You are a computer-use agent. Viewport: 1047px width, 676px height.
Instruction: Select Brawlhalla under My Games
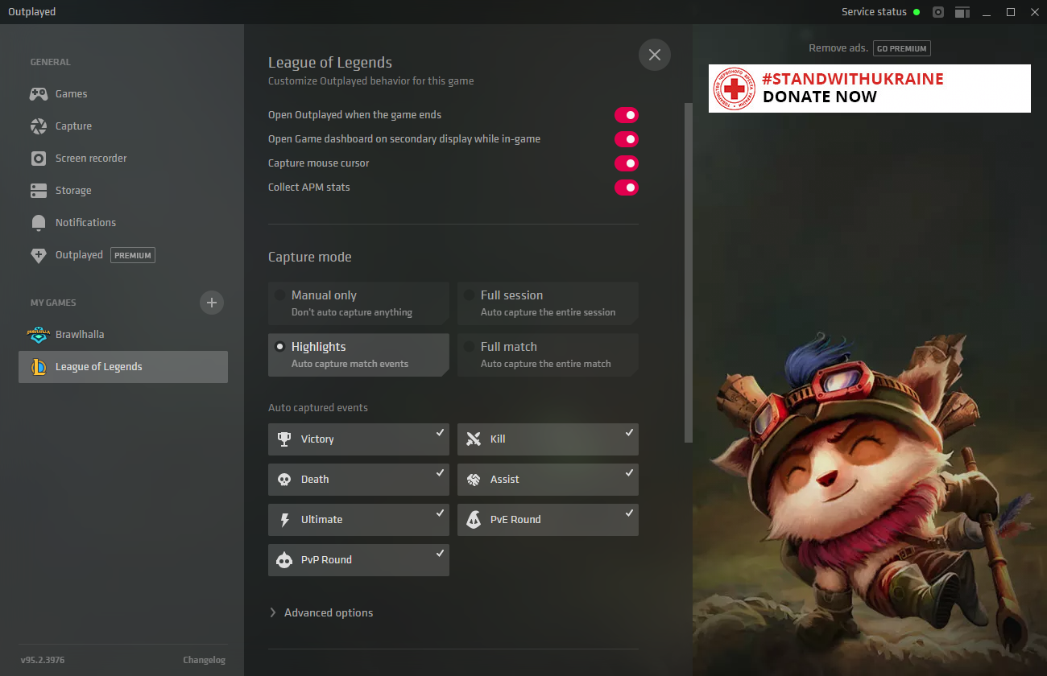coord(123,335)
